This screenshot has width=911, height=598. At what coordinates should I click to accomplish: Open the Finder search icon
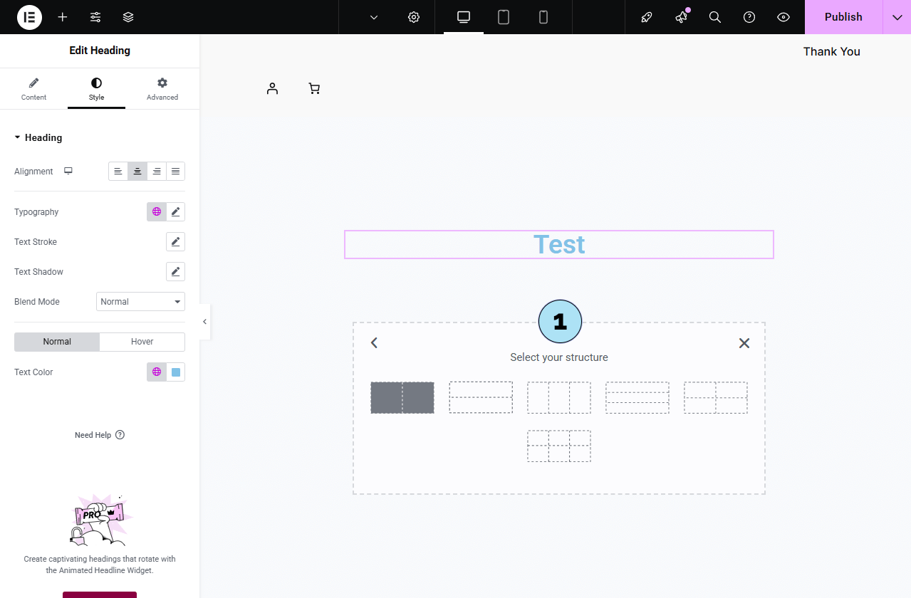pos(715,17)
